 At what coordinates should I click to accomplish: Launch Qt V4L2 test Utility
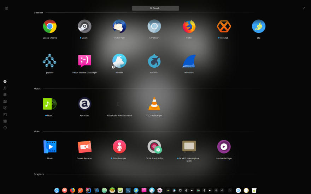tap(154, 147)
